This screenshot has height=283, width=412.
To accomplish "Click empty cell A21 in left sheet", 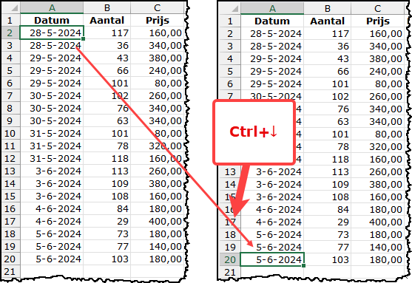I will 52,271.
